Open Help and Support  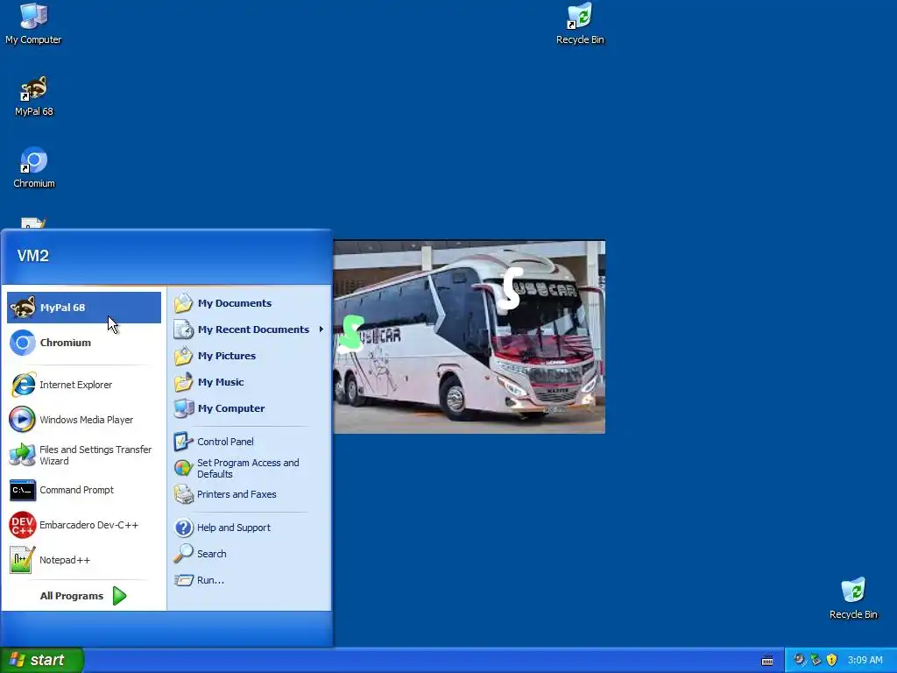click(x=249, y=528)
